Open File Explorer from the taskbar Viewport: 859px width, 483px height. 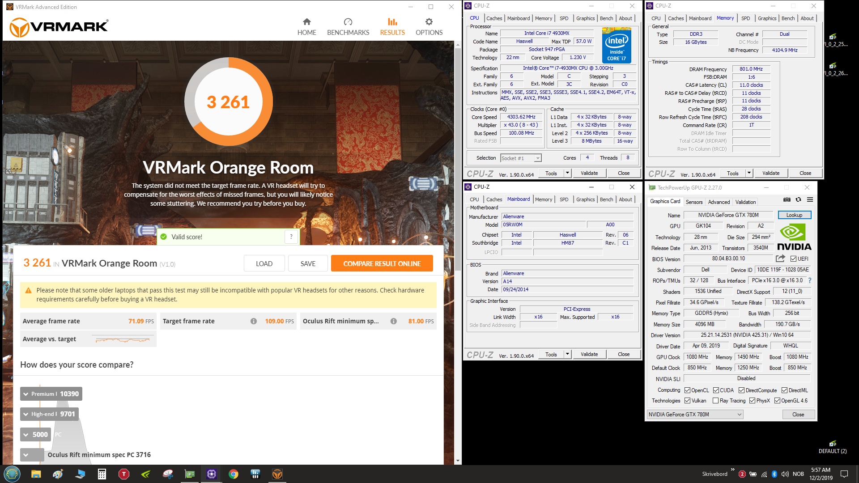pyautogui.click(x=36, y=474)
